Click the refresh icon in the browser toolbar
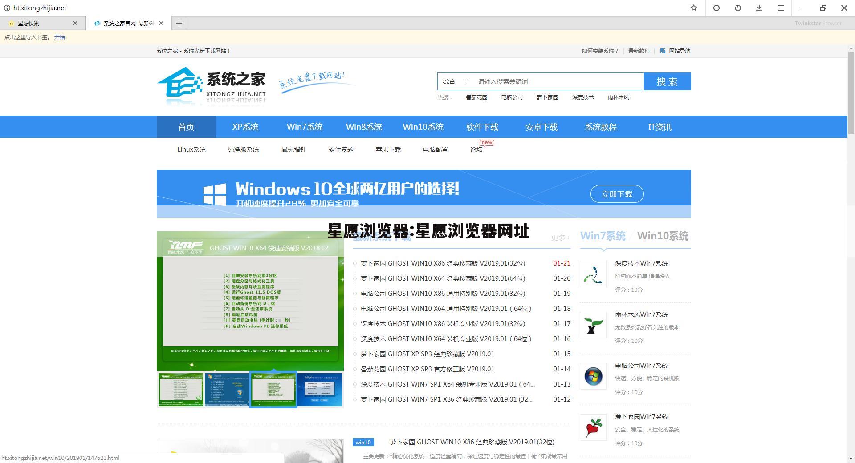This screenshot has width=855, height=463. (716, 8)
